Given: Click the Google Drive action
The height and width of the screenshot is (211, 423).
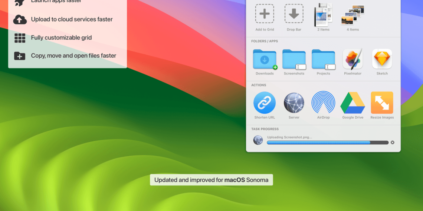Looking at the screenshot, I should [352, 103].
